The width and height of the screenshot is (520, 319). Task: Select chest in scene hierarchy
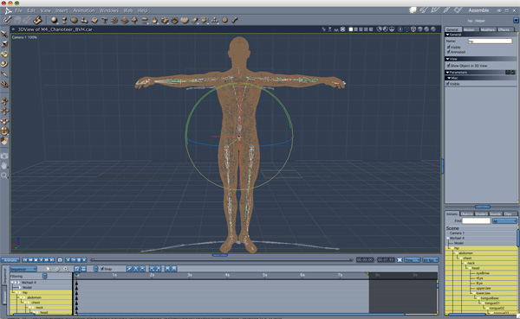tap(467, 258)
